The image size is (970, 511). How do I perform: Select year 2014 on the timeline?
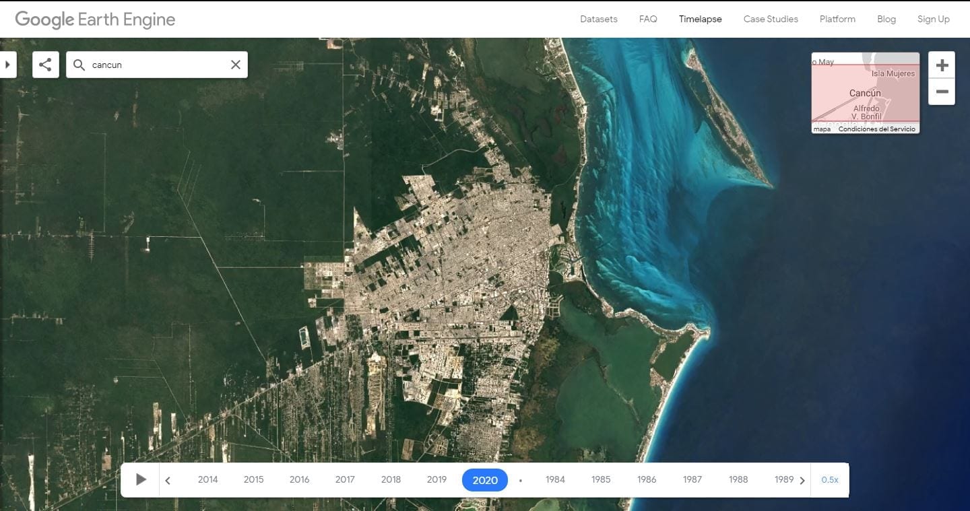tap(207, 479)
